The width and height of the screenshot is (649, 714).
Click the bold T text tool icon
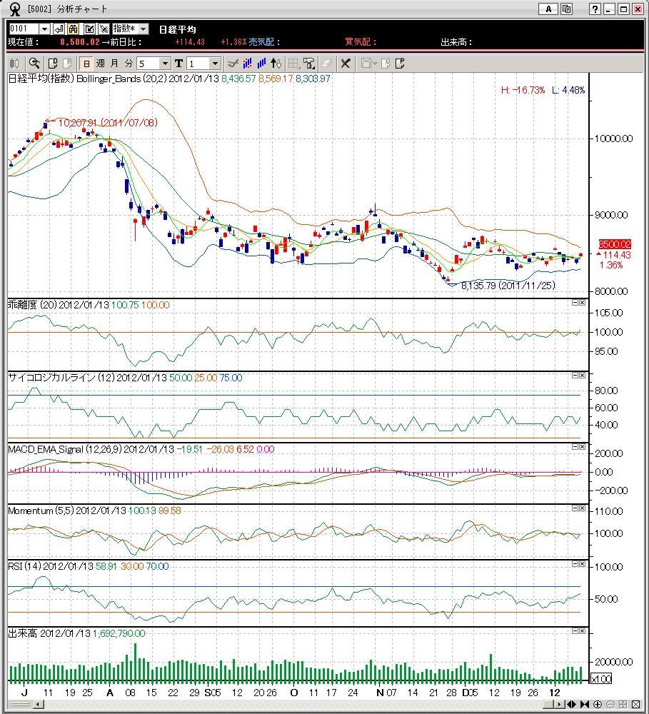pos(179,64)
